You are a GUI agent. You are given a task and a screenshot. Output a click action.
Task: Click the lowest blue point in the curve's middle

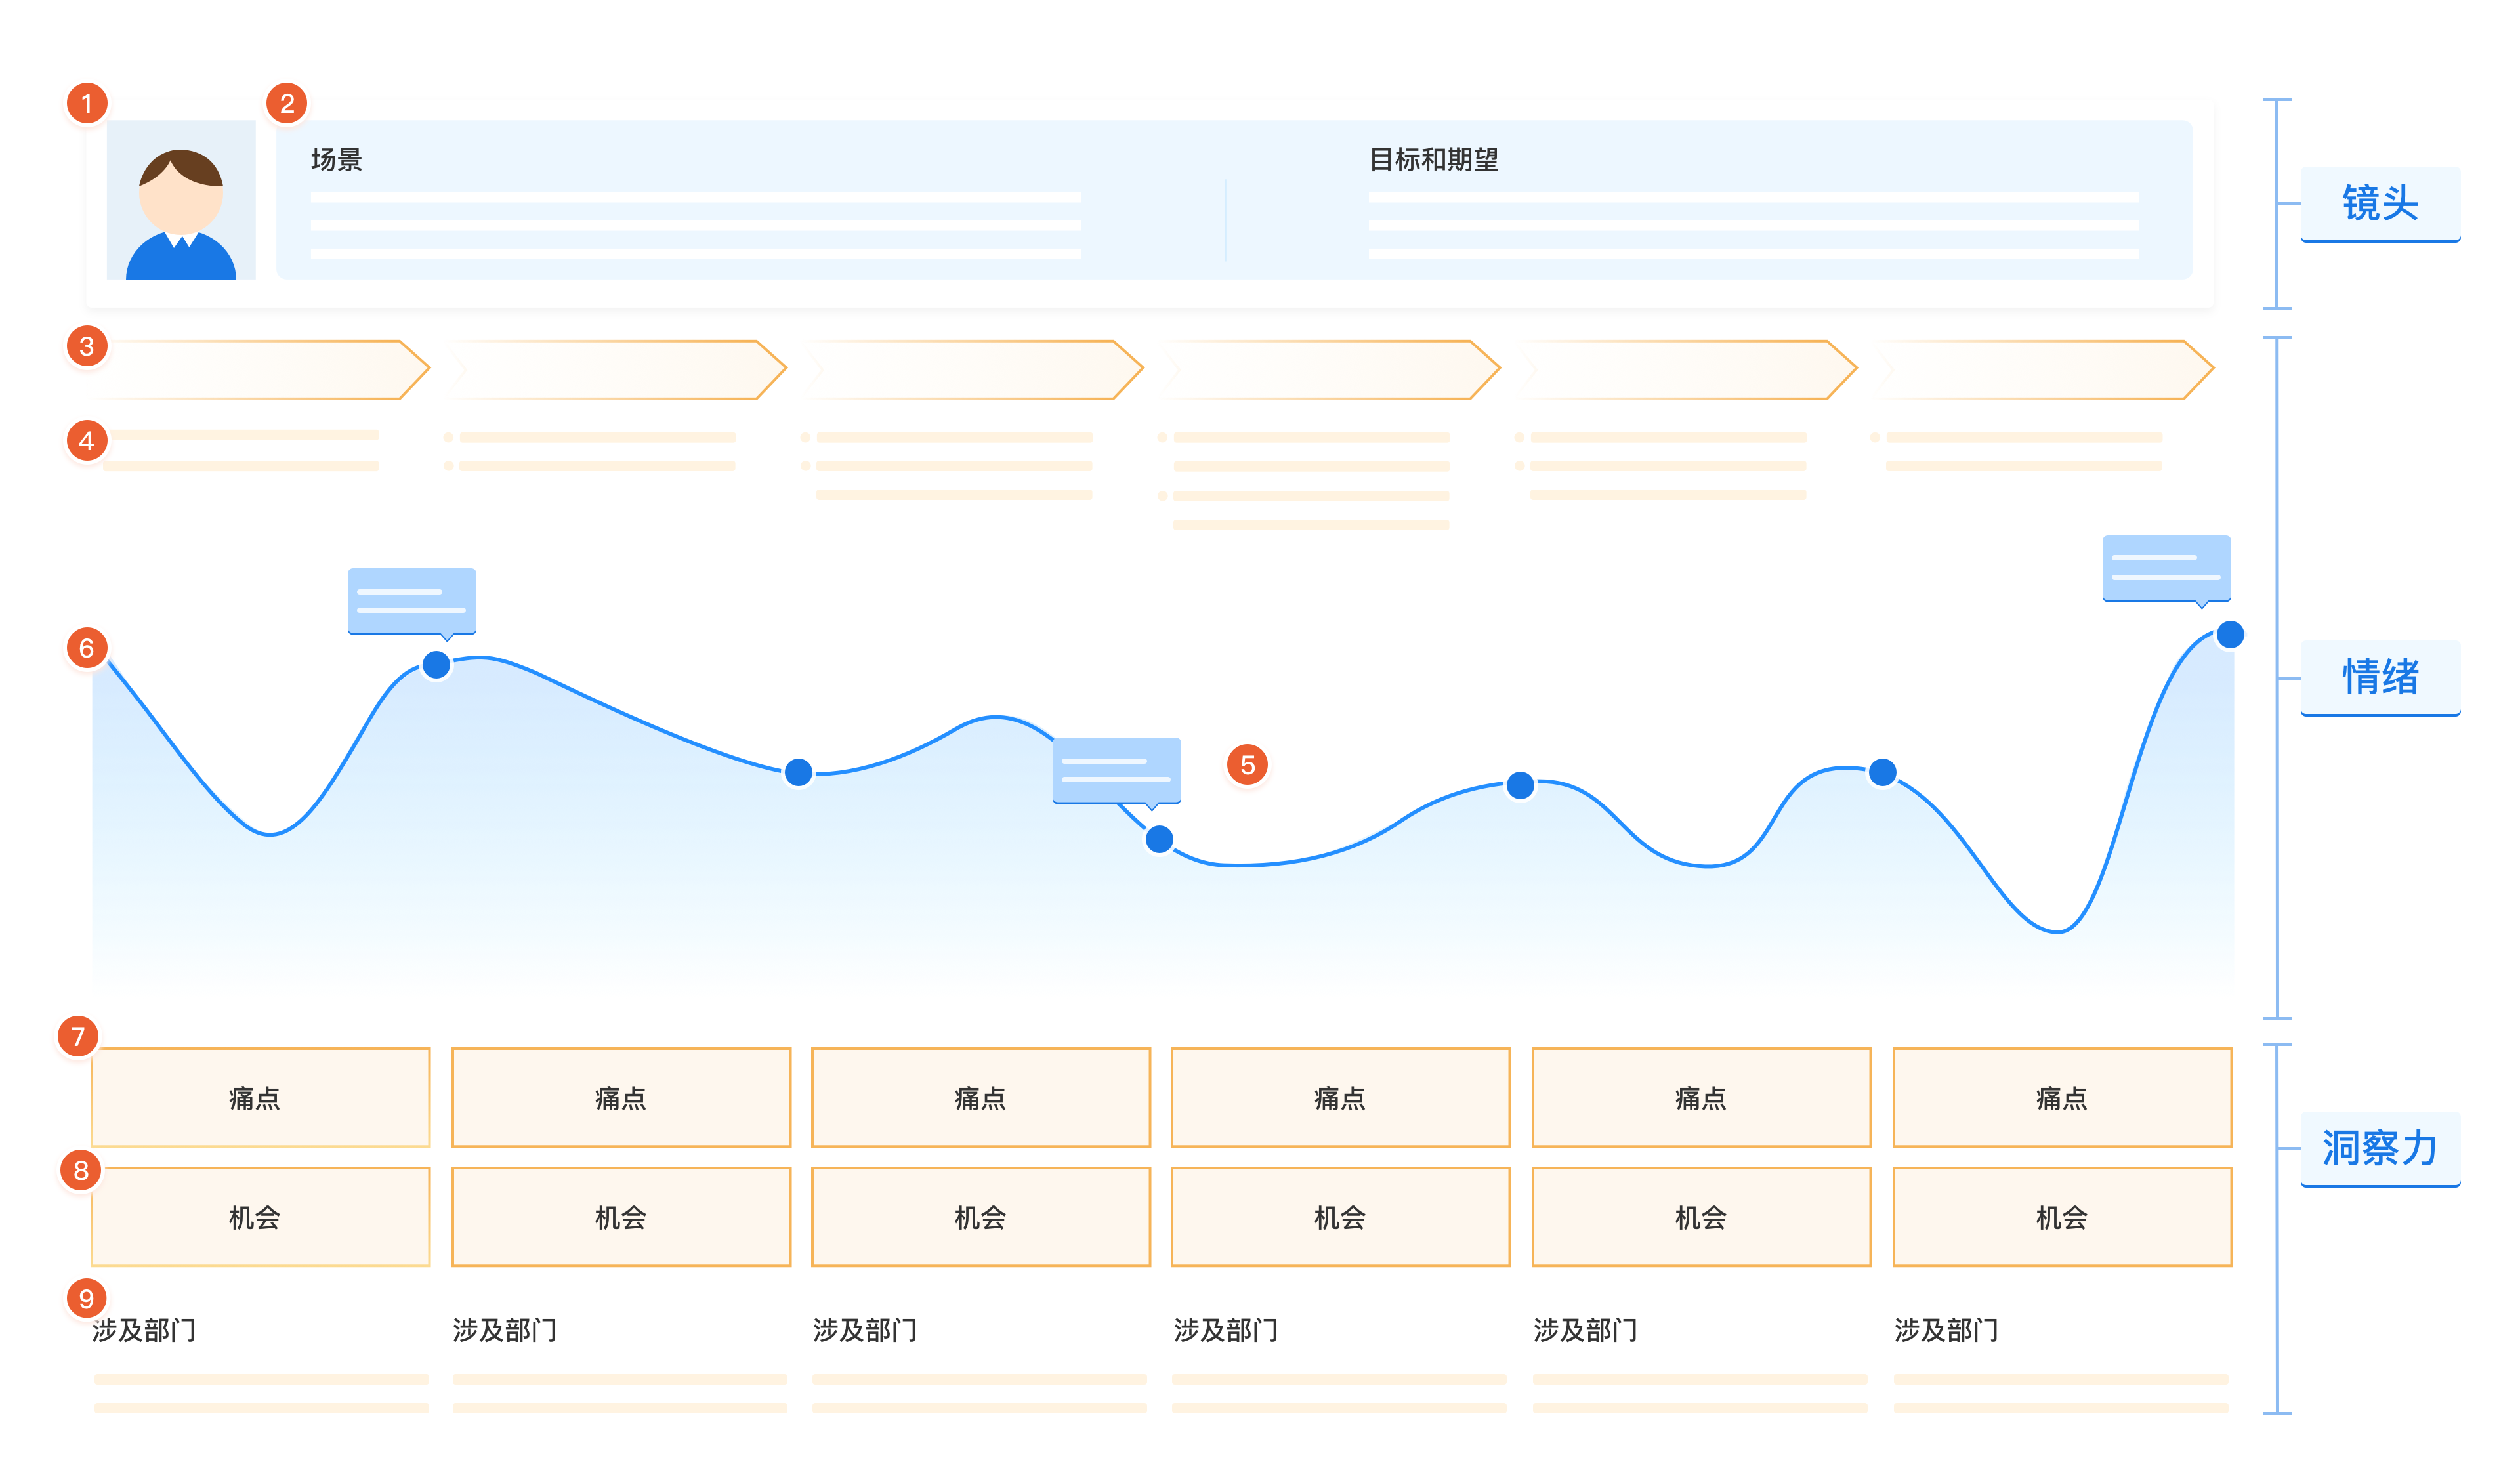click(x=1159, y=839)
